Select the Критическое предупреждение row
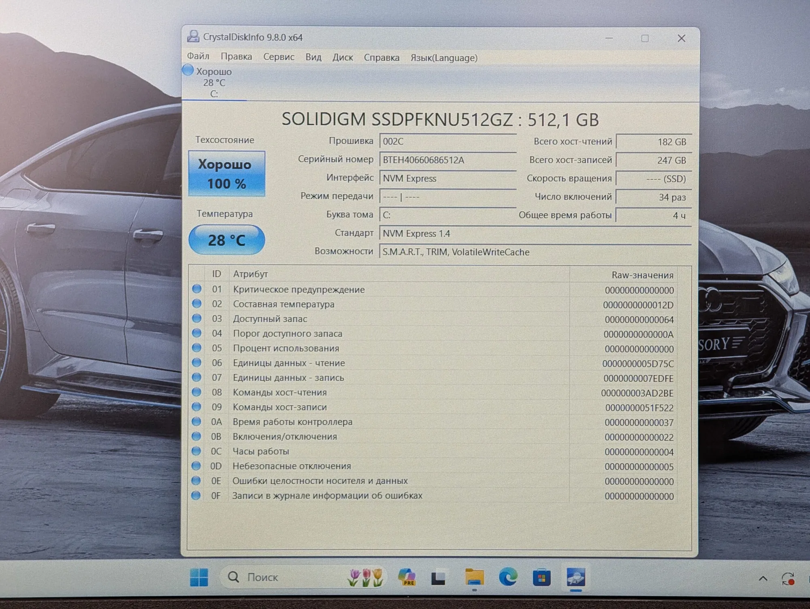810x609 pixels. pos(433,290)
